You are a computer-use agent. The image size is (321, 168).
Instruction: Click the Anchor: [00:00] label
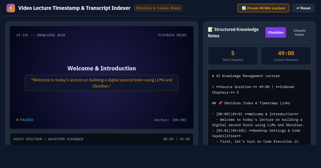click(171, 120)
